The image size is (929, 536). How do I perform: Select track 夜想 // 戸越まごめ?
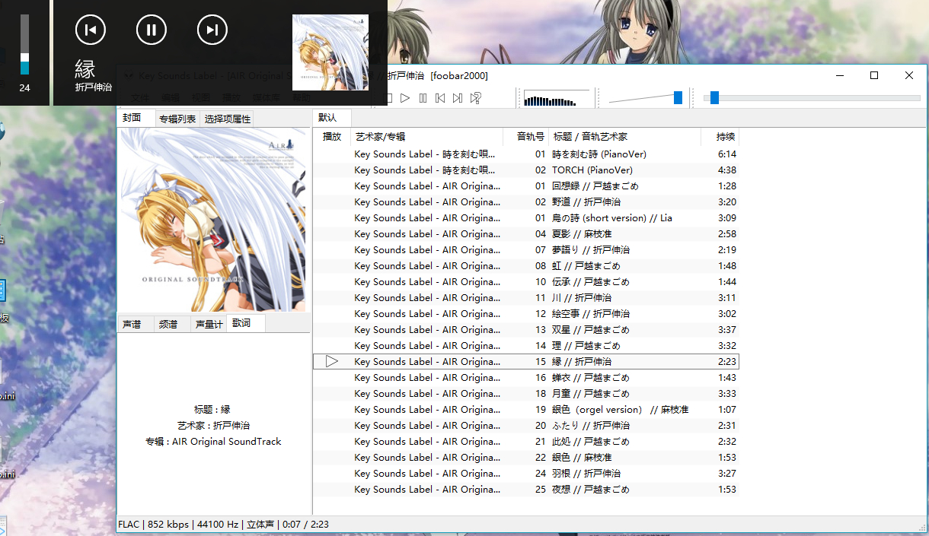click(526, 490)
